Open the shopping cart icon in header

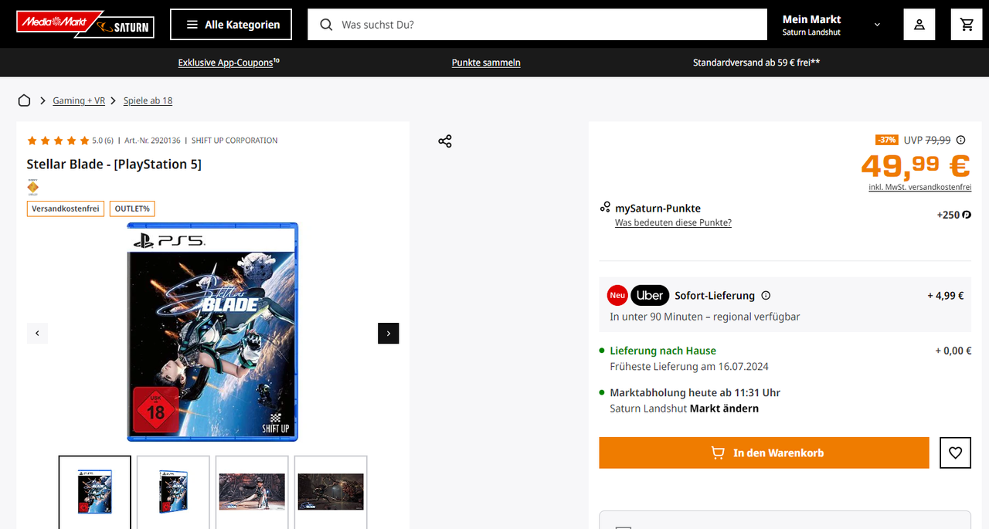[x=967, y=25]
